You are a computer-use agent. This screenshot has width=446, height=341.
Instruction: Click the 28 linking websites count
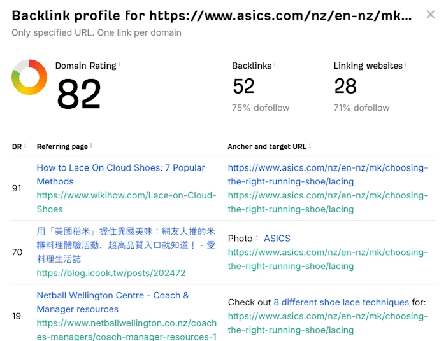coord(345,86)
